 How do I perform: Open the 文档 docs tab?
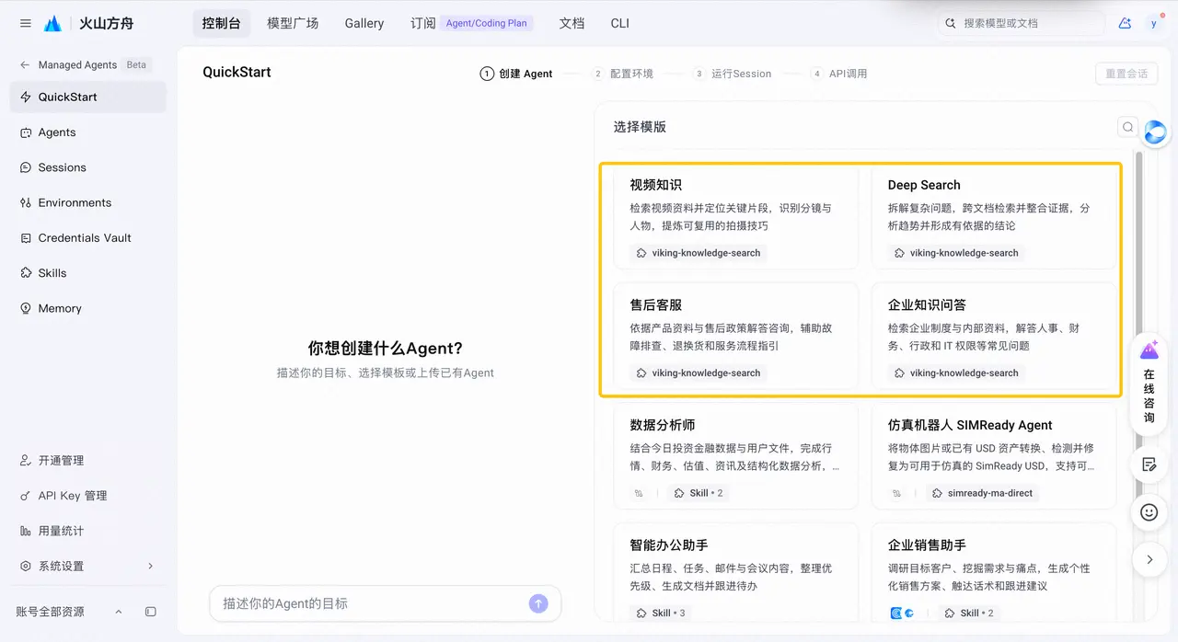tap(572, 23)
